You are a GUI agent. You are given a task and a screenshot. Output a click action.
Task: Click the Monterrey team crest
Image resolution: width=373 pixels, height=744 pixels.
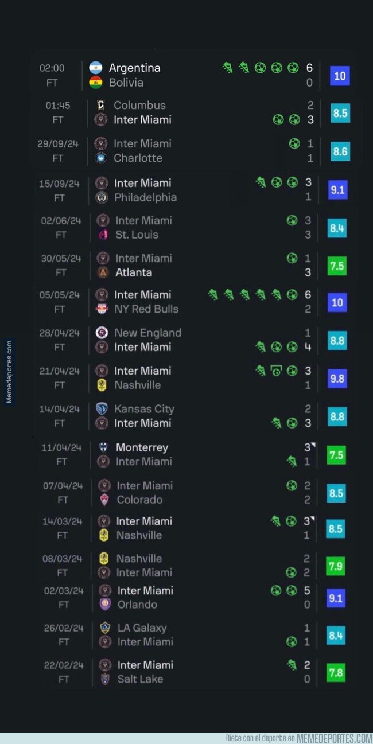(x=103, y=447)
